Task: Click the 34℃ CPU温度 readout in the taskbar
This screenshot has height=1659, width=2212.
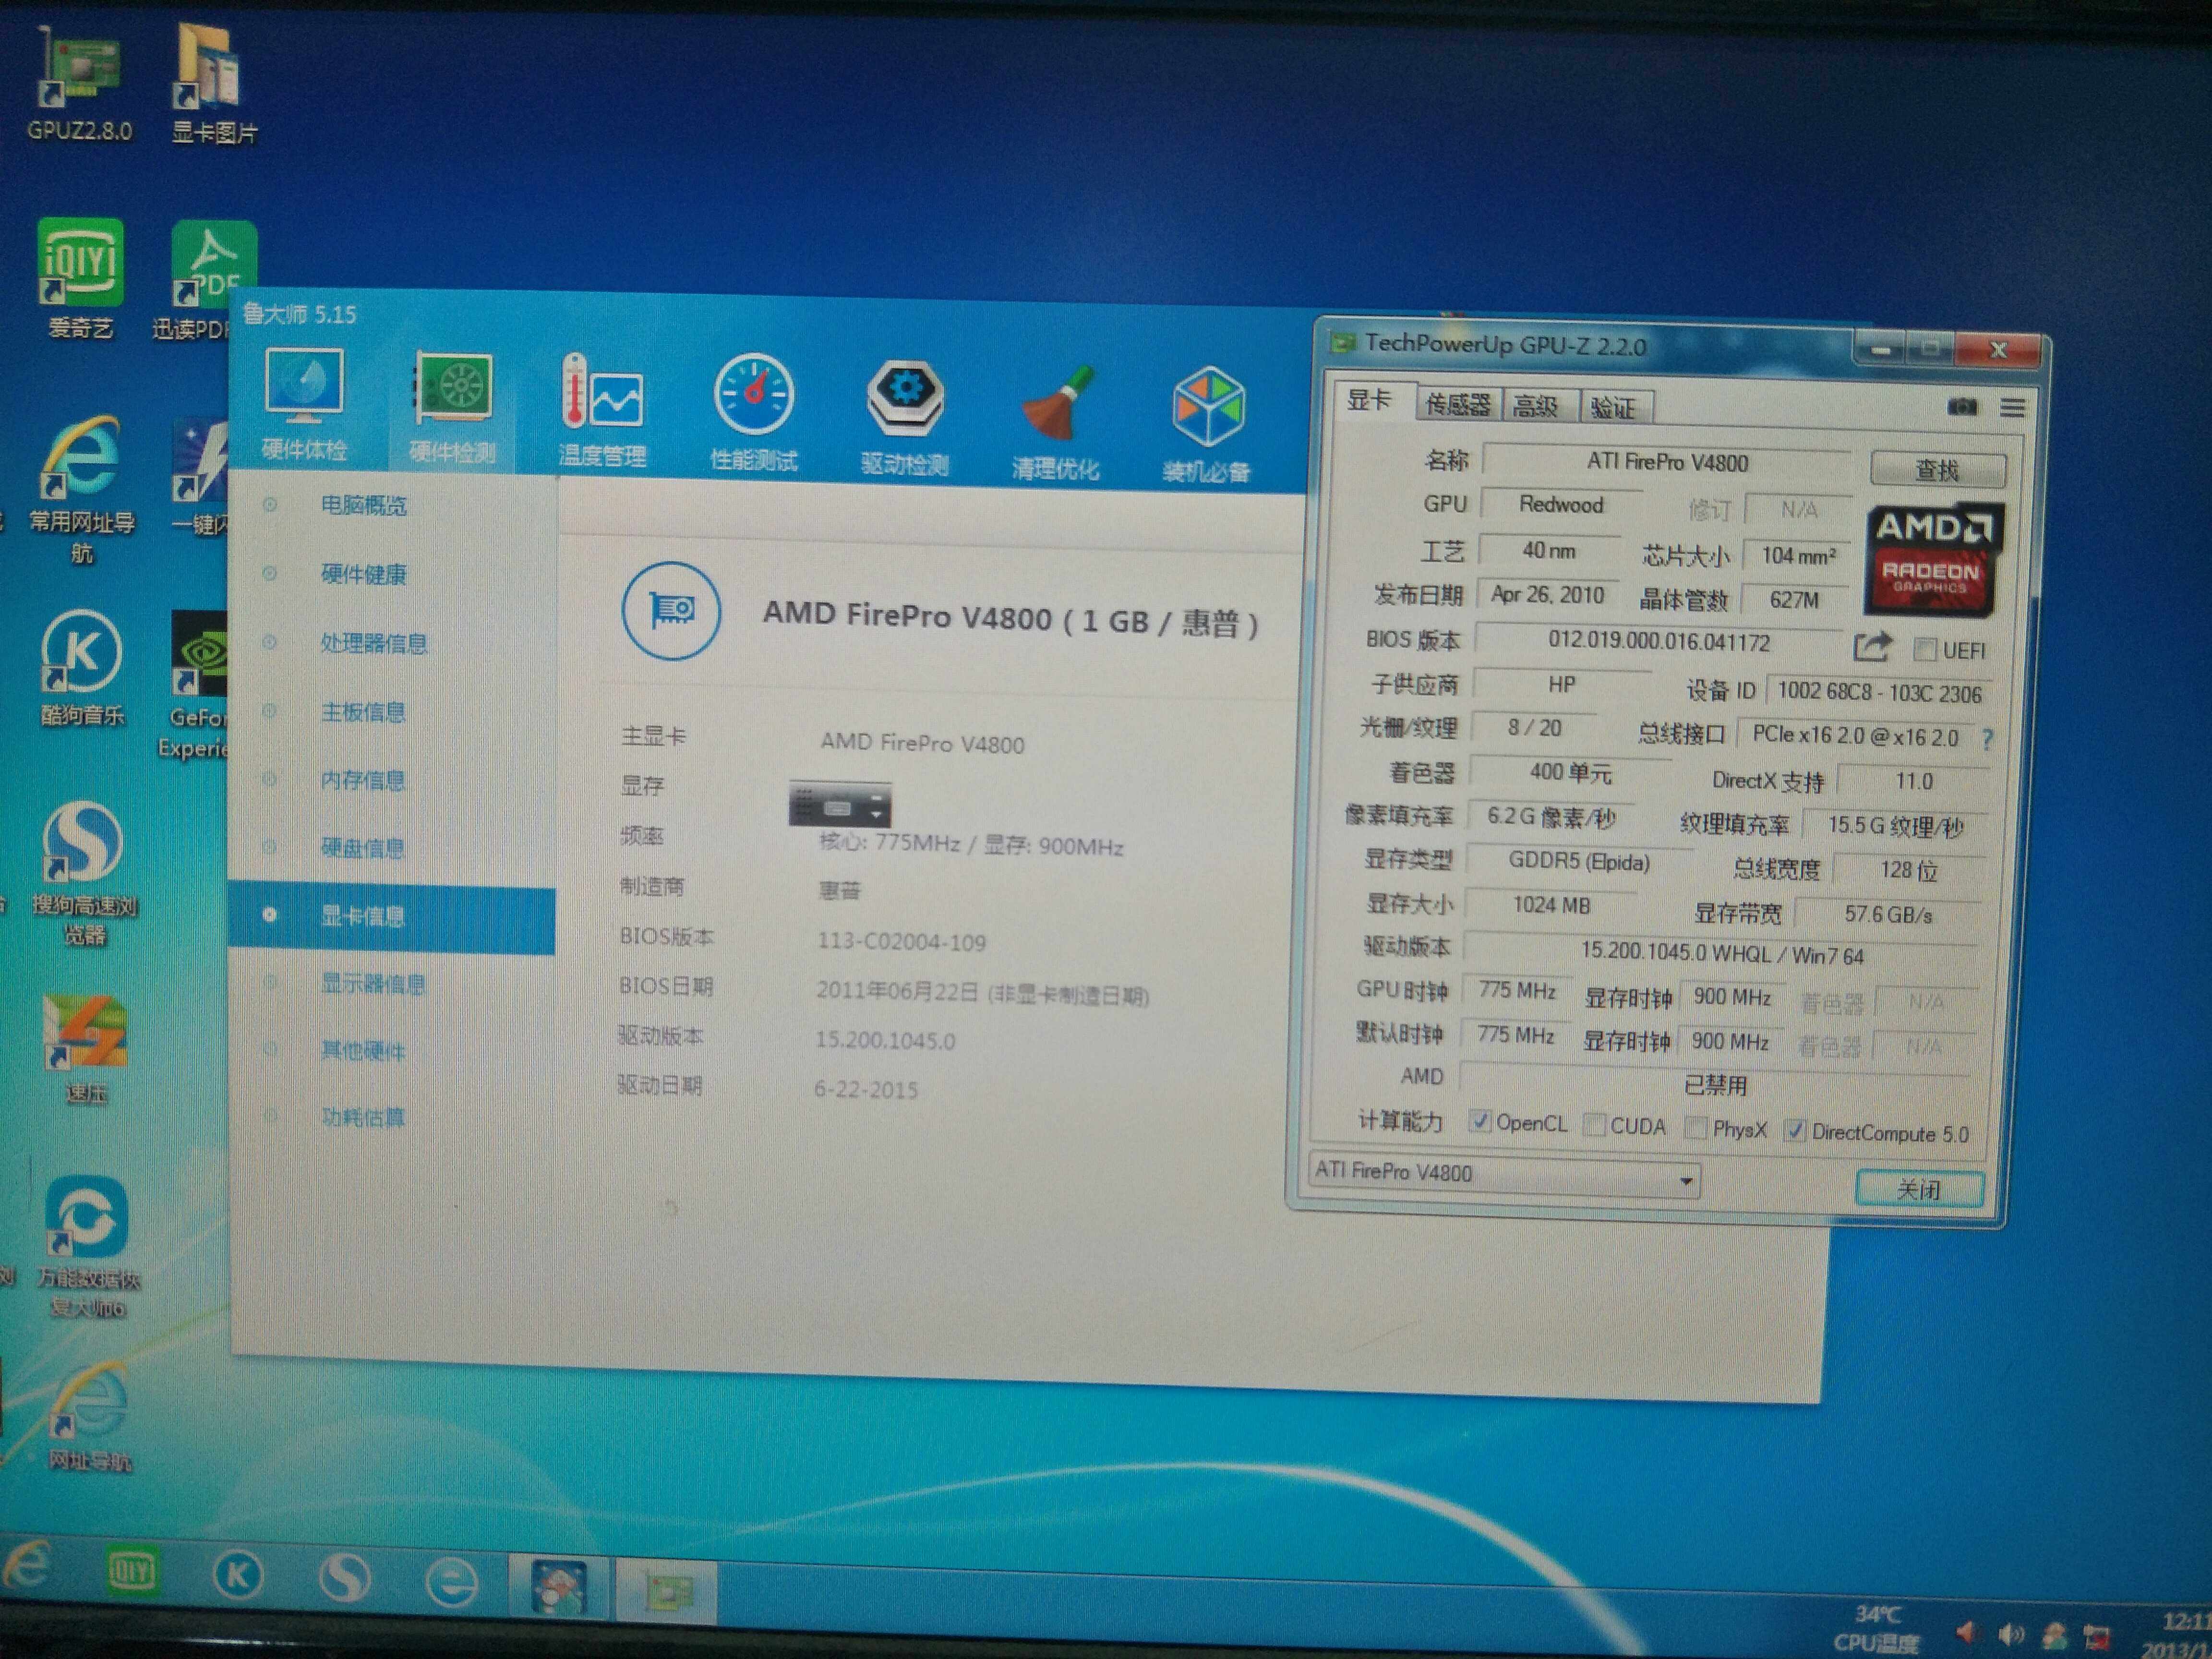Action: pyautogui.click(x=1877, y=1629)
